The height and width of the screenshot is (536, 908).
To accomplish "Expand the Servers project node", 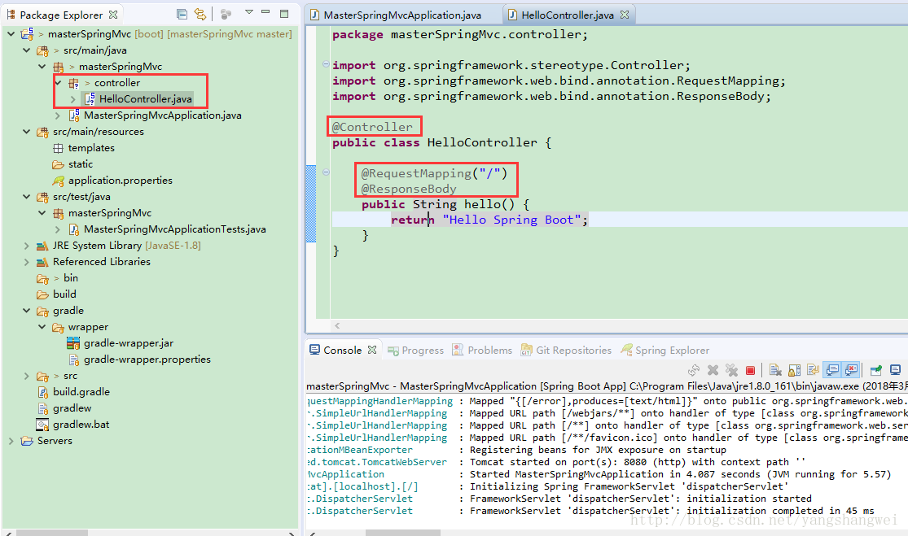I will tap(11, 441).
